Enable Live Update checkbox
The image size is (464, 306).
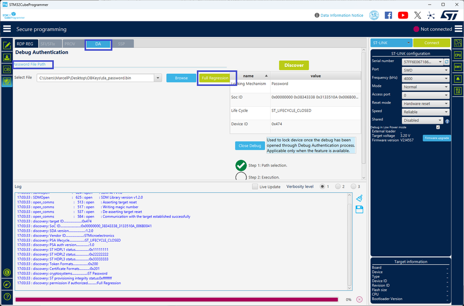[255, 187]
